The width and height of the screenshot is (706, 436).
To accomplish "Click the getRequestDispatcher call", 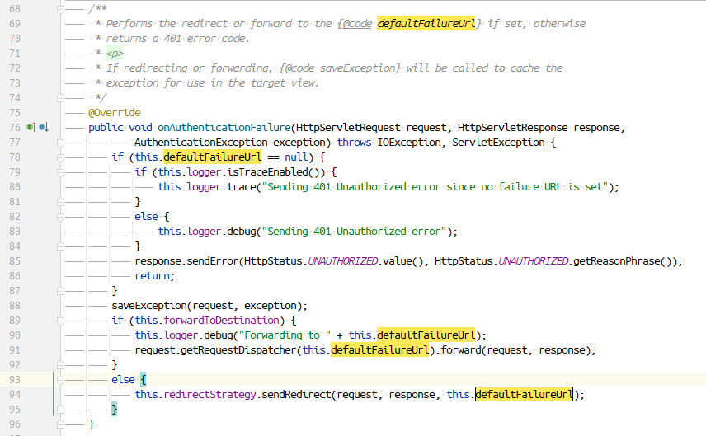I will (x=238, y=350).
